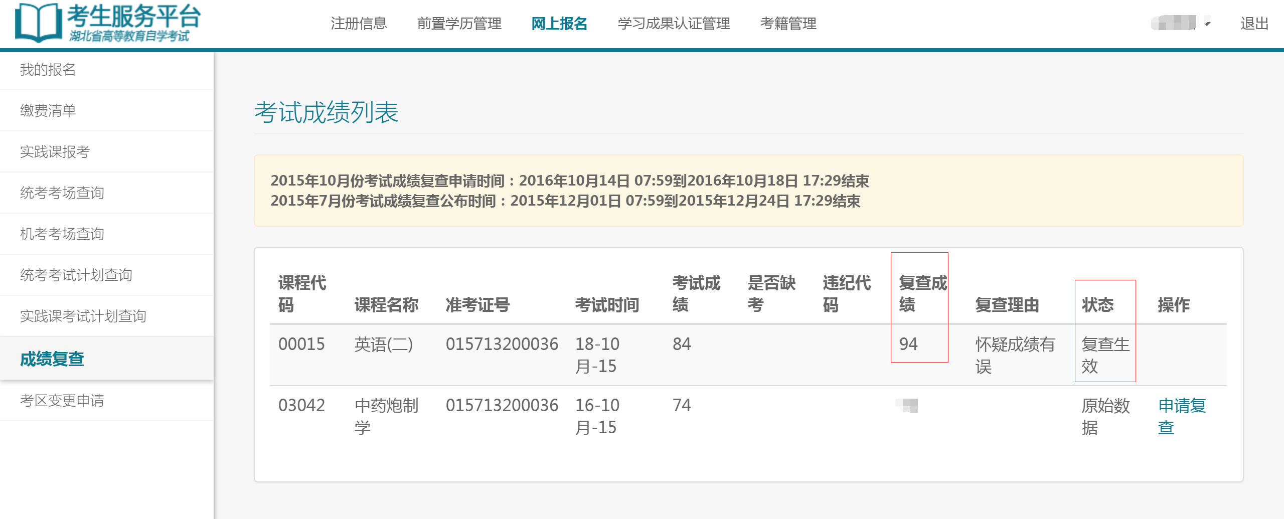This screenshot has width=1284, height=519.
Task: Open the 考区变更申请 page
Action: [x=62, y=400]
